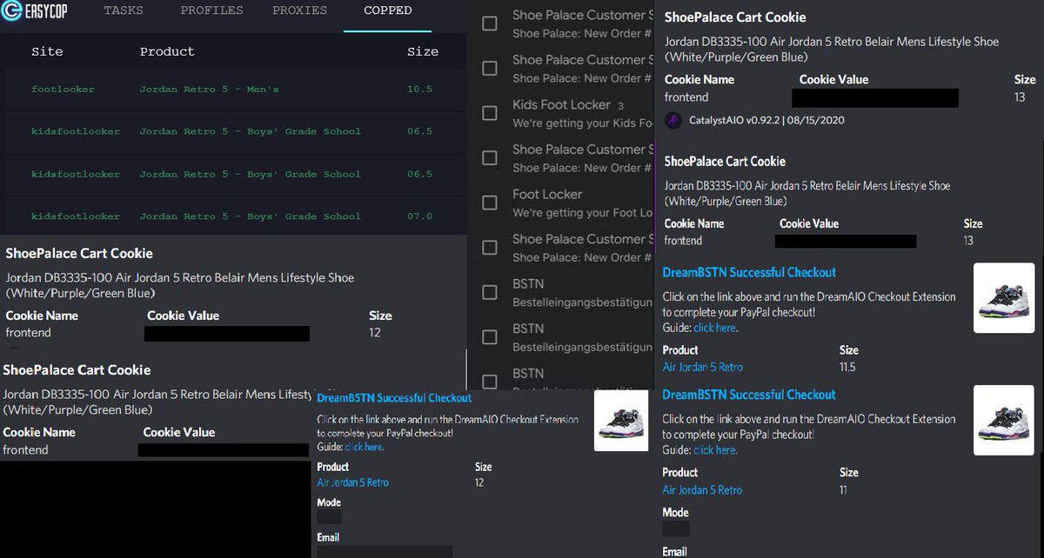
Task: Open the PROXIES tab
Action: (299, 11)
